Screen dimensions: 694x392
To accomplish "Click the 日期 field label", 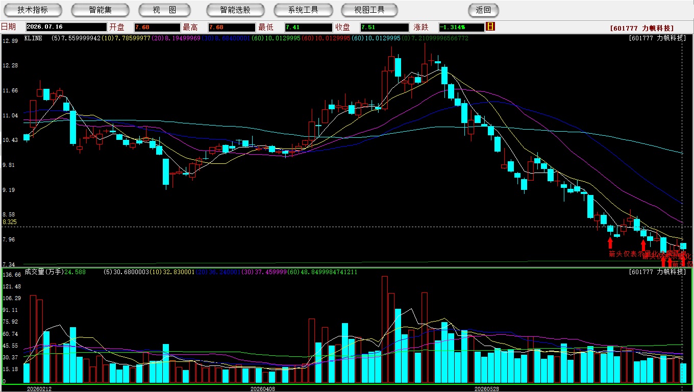I will pyautogui.click(x=8, y=27).
